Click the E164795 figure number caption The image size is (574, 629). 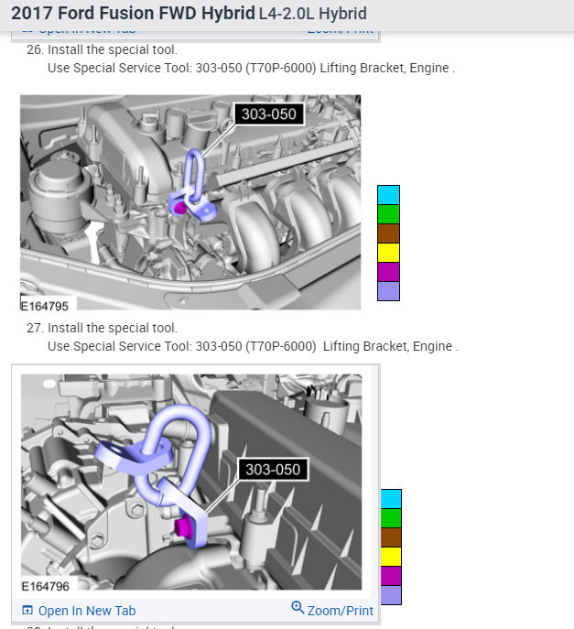click(45, 306)
